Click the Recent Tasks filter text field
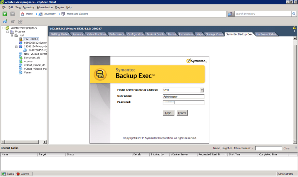Image resolution: width=298 pixels, height=177 pixels. (268, 148)
